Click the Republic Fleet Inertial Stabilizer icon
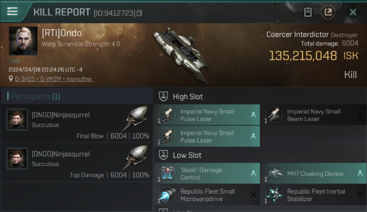 [273, 195]
